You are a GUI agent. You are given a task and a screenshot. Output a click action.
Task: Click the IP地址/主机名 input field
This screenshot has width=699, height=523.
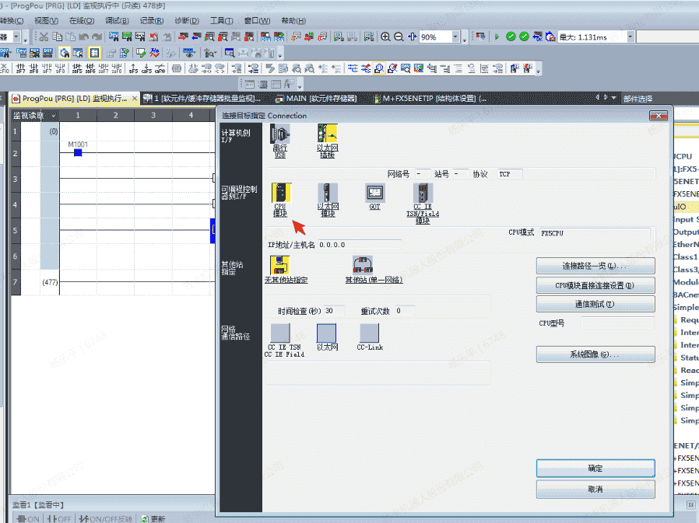coord(359,245)
